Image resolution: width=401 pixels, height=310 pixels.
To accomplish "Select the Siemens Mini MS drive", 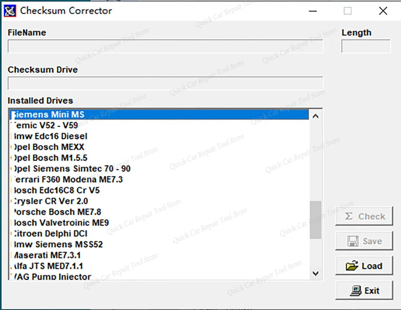I will pyautogui.click(x=159, y=115).
